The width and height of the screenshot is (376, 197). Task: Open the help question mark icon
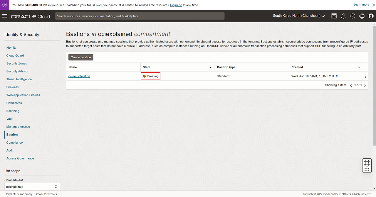352,16
